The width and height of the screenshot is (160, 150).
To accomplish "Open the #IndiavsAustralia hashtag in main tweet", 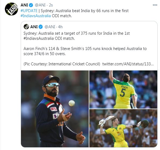I will tap(35, 16).
